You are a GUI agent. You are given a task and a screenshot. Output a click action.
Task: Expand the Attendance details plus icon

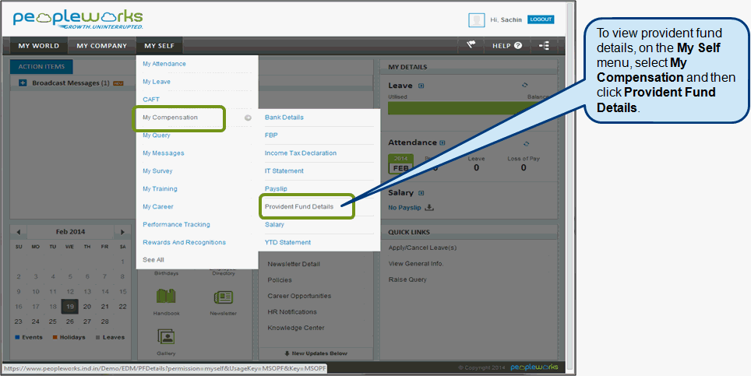[442, 142]
